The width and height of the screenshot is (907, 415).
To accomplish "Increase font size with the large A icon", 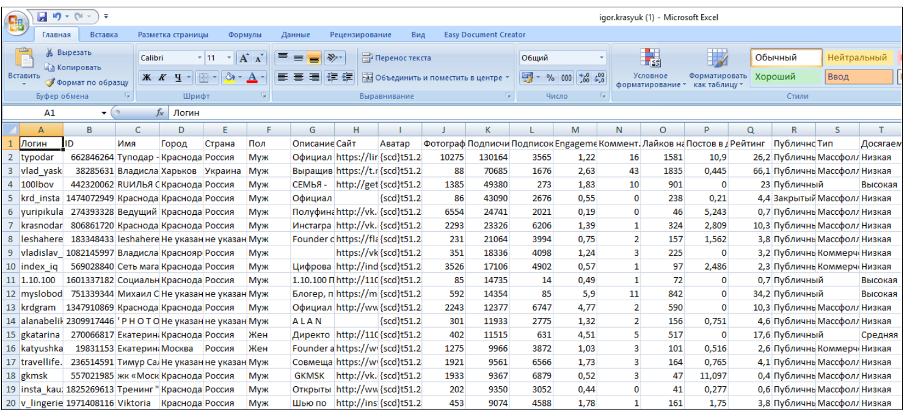I will click(x=244, y=58).
